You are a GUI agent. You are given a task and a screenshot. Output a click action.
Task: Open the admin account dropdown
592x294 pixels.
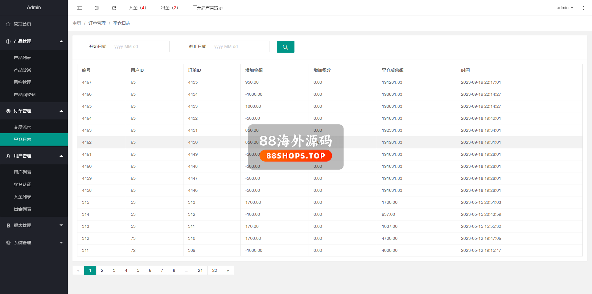(x=565, y=8)
